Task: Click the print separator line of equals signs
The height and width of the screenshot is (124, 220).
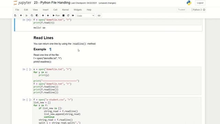Action: [x=56, y=81]
